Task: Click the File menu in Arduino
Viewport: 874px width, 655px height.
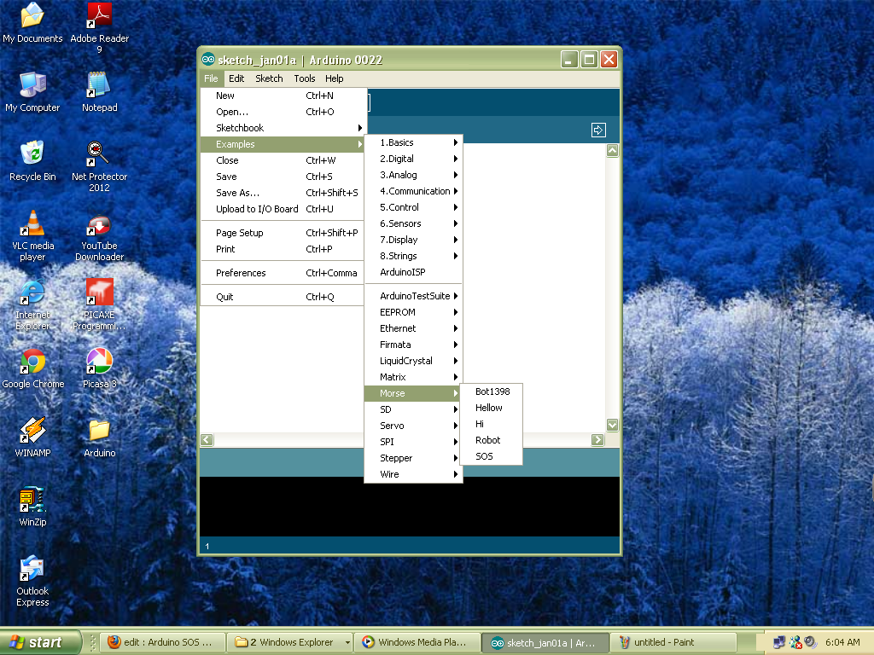Action: coord(211,78)
